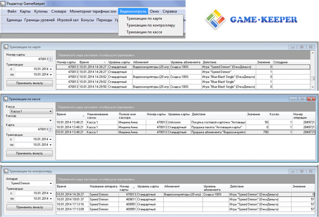This screenshot has height=217, width=319.
Task: Open Игровой зал toolbar item
Action: (68, 20)
